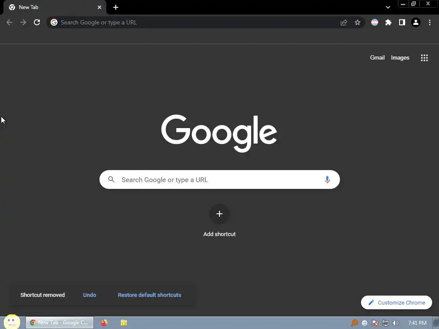Launch Firefox from taskbar
The width and height of the screenshot is (439, 329).
(104, 323)
